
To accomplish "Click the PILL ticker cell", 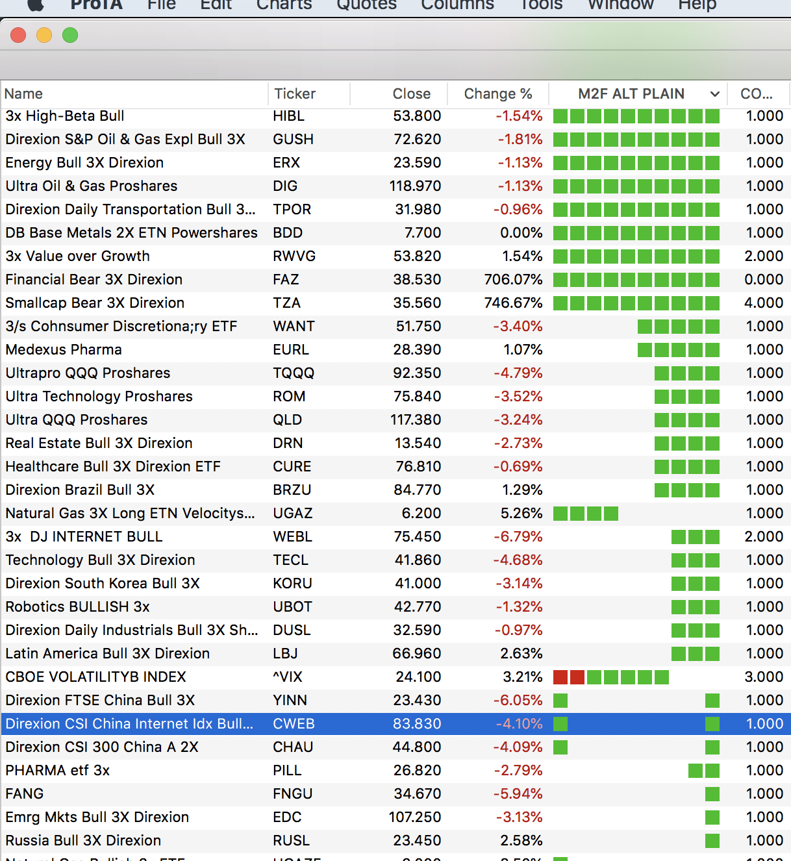I will tap(287, 770).
